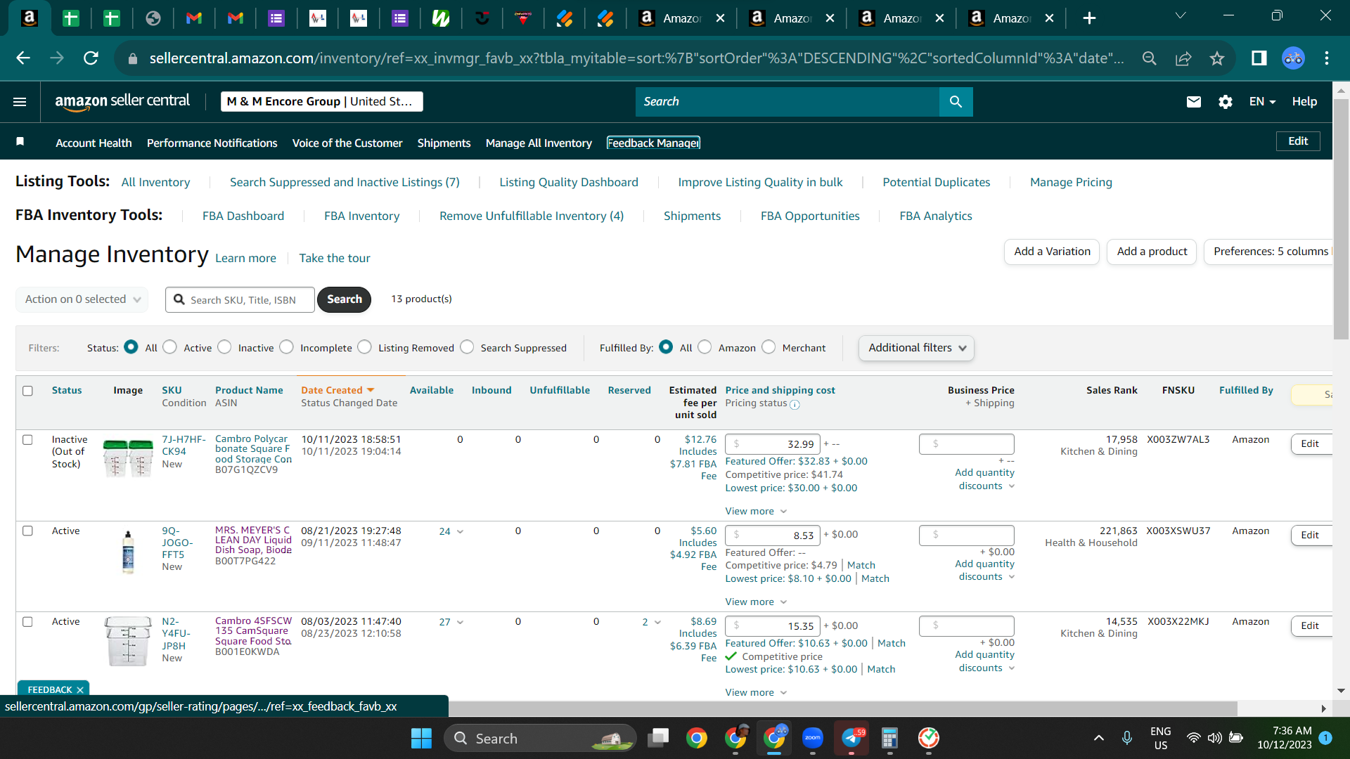Edit the Cambro Polycarbonate inactive listing
The width and height of the screenshot is (1350, 759).
pyautogui.click(x=1310, y=444)
